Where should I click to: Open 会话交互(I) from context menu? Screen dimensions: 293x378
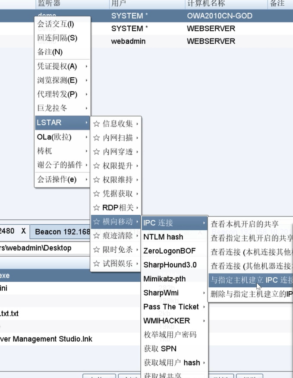click(x=56, y=24)
